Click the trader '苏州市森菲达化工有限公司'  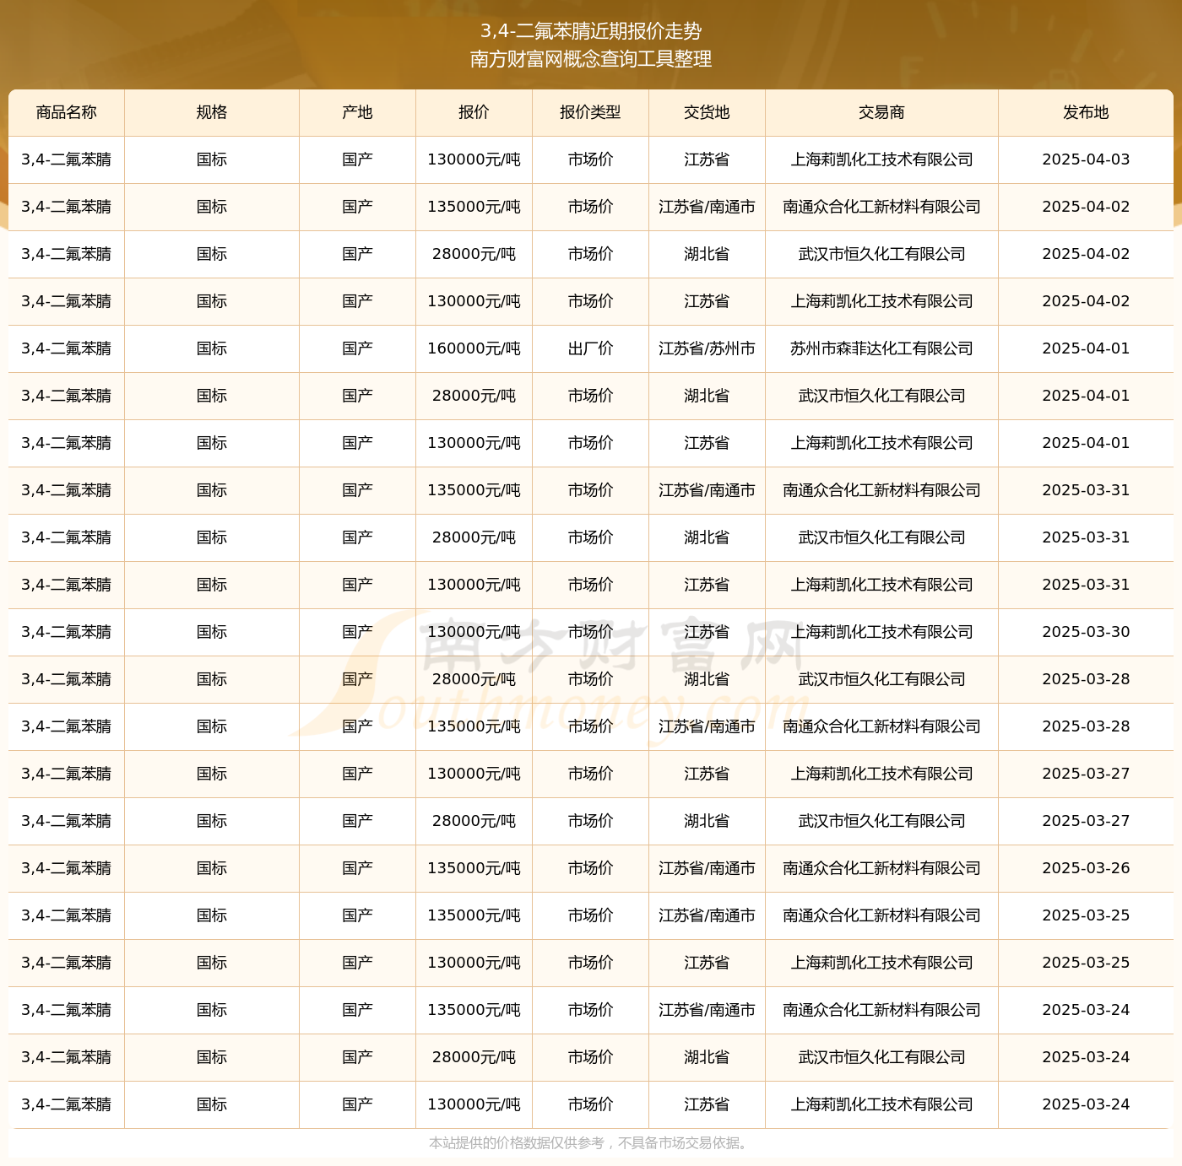881,348
